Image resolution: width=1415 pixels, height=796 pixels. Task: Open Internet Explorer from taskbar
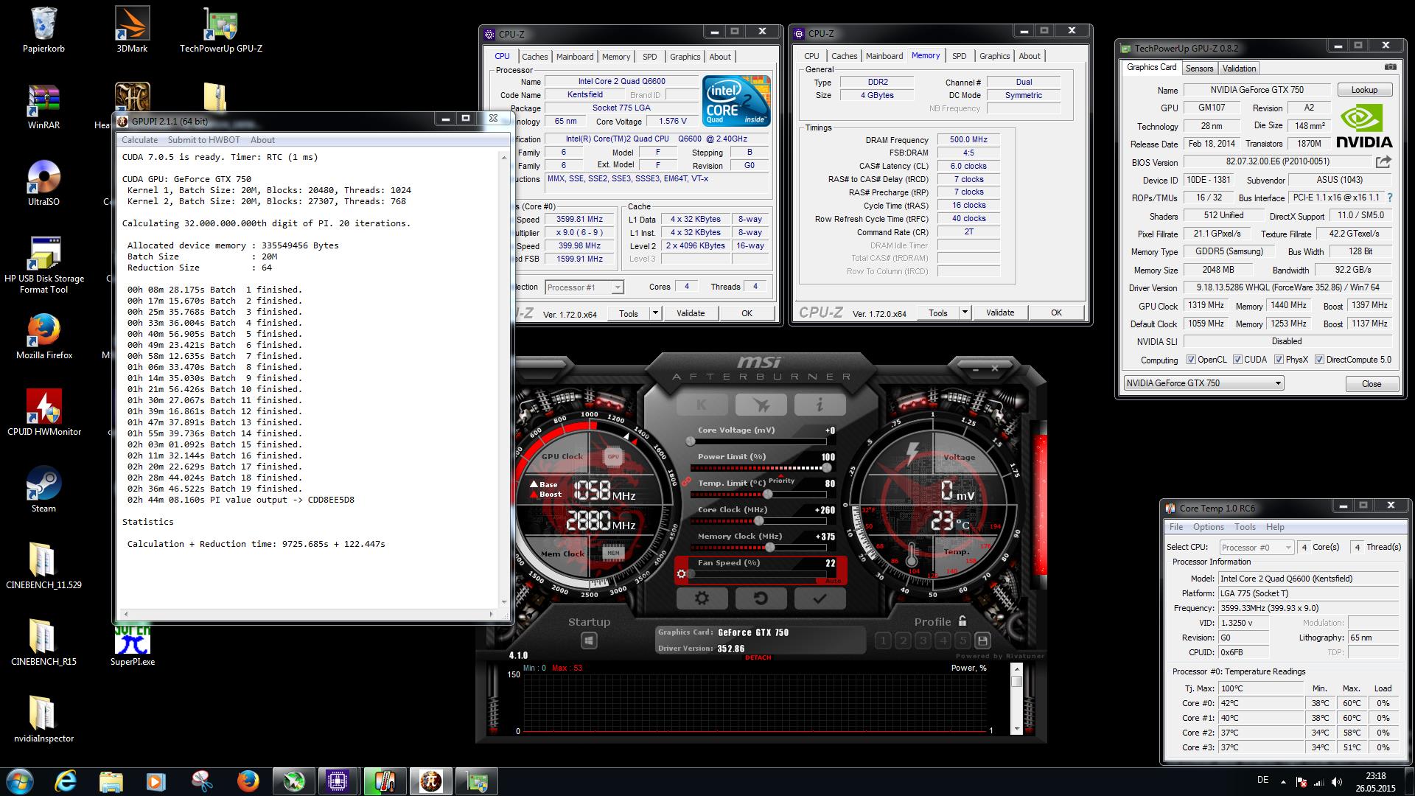point(66,781)
